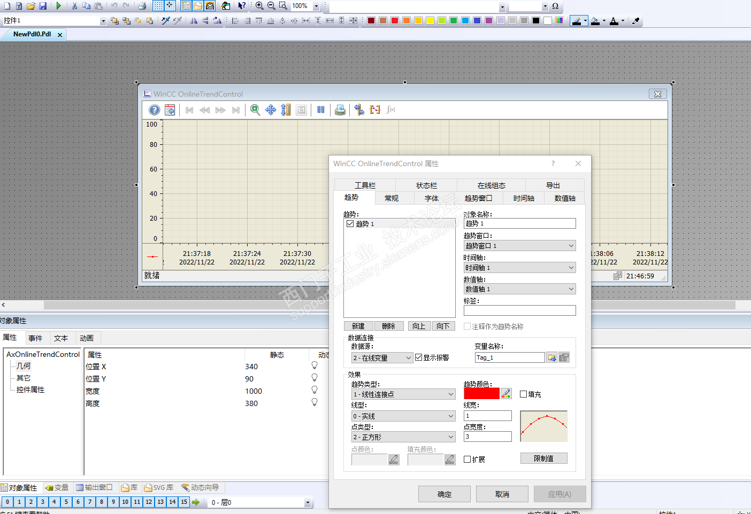Open tag selection browse icon beside Tag_1
The height and width of the screenshot is (514, 751).
point(551,358)
